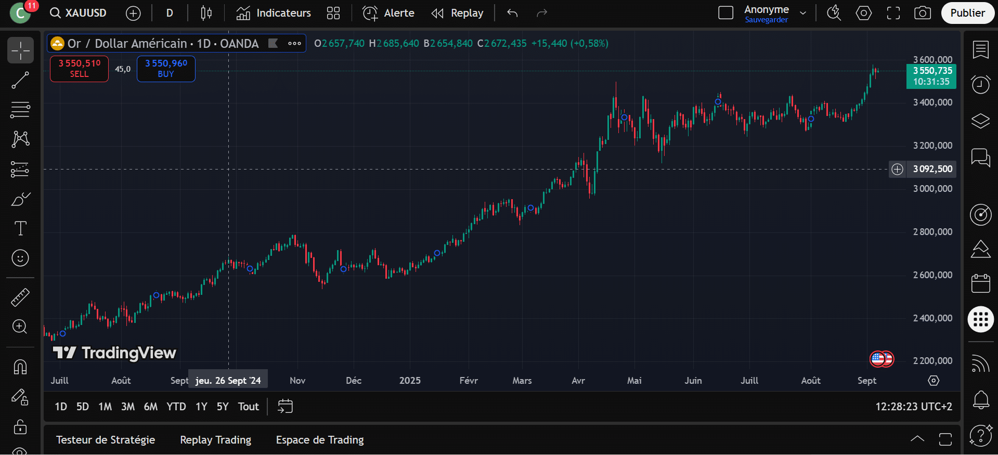Search symbol XAUUSD field
Viewport: 998px width, 455px height.
pyautogui.click(x=79, y=13)
